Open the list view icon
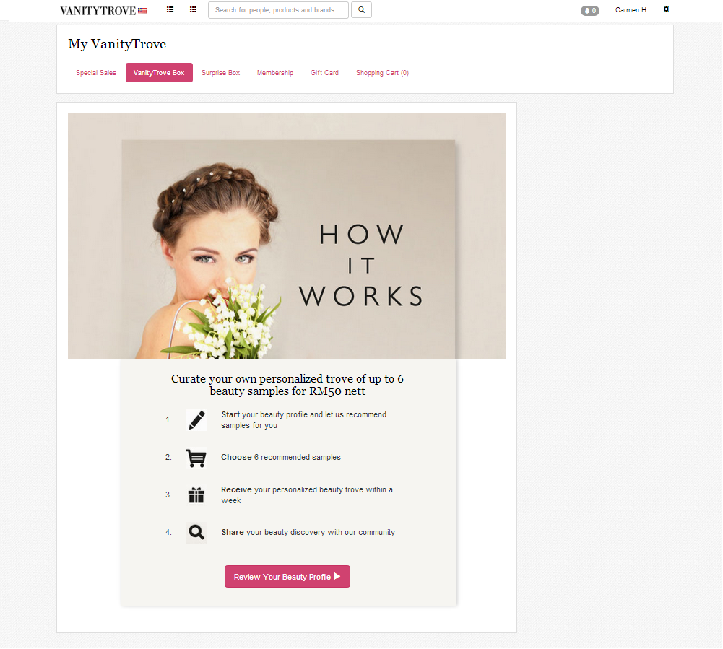723x649 pixels. pyautogui.click(x=170, y=9)
